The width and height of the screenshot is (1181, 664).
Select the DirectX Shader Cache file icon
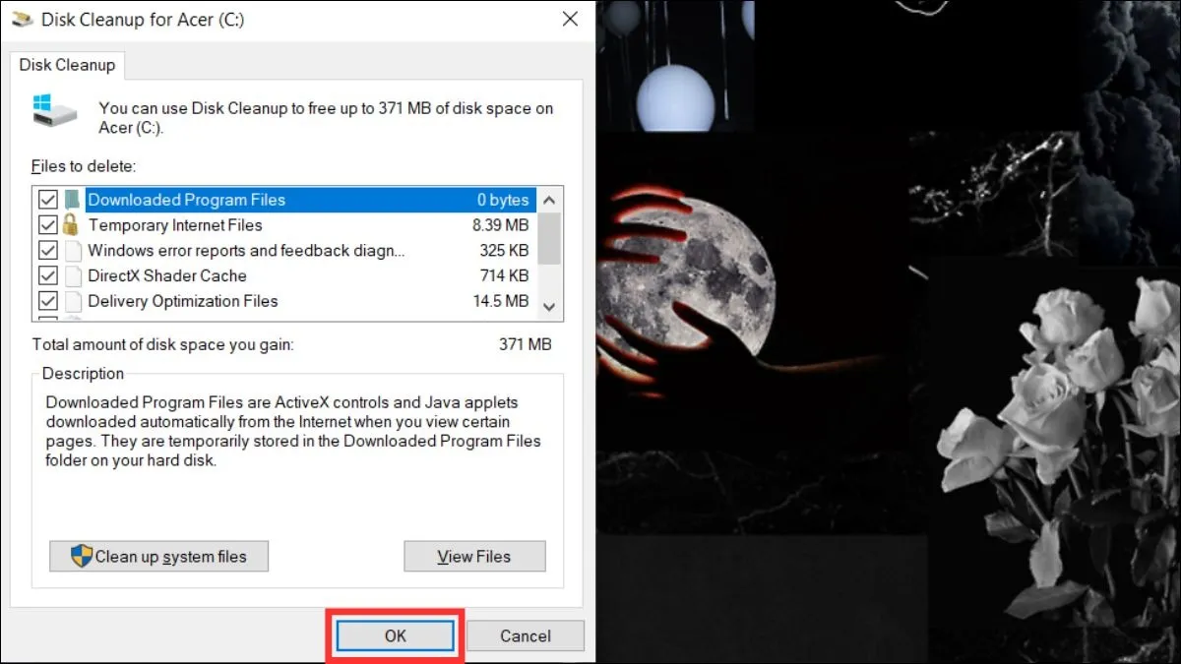73,276
